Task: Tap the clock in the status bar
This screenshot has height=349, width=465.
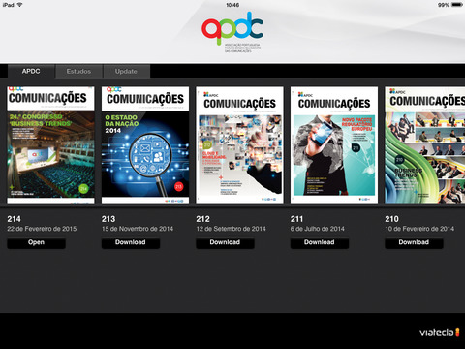Action: (x=232, y=5)
